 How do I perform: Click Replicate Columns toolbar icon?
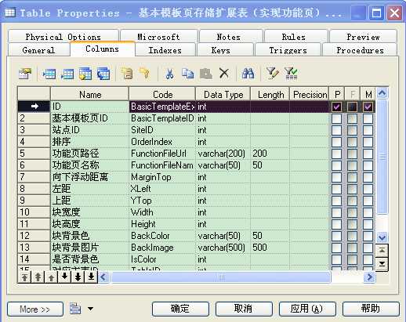pyautogui.click(x=103, y=74)
